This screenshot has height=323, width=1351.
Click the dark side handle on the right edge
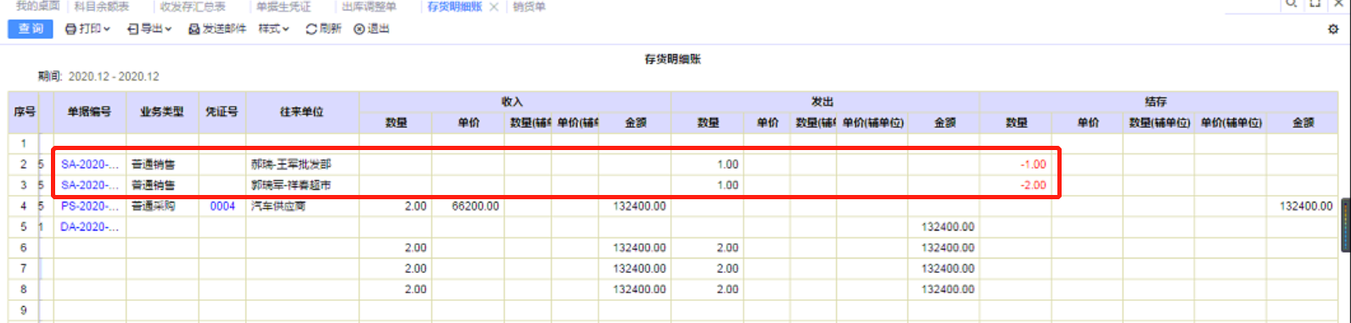[x=1346, y=225]
